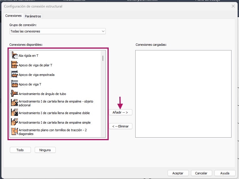Open Ayuda for this dialog
239x179 pixels.
click(x=225, y=173)
